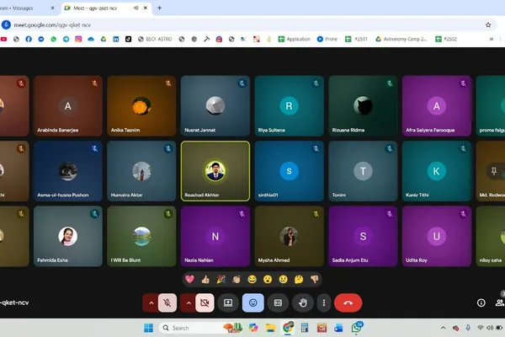
Task: Click the Present now screen share button
Action: pos(228,302)
